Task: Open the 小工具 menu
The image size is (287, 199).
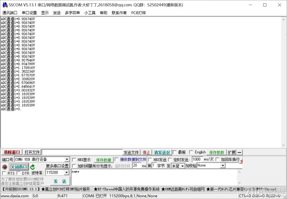Action: pos(90,13)
